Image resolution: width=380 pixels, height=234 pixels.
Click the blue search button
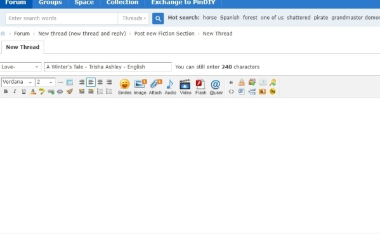tap(158, 18)
